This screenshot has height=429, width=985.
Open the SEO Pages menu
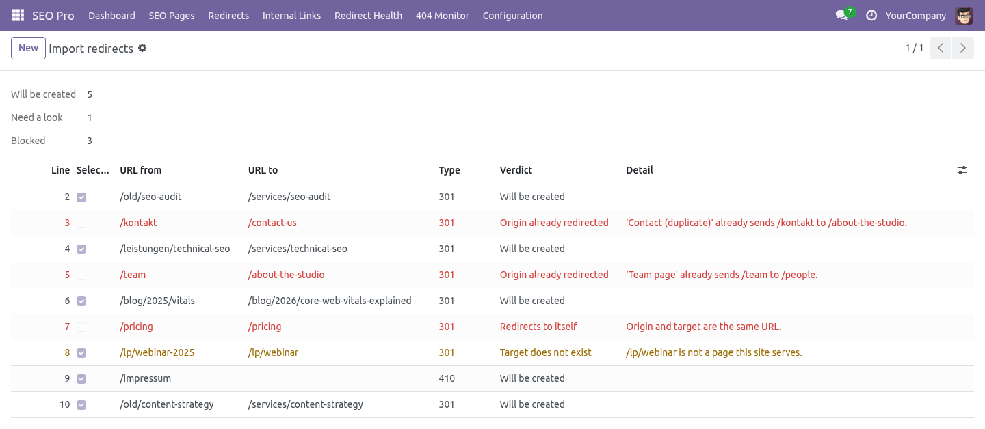(x=172, y=15)
